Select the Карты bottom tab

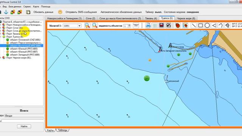50,130
